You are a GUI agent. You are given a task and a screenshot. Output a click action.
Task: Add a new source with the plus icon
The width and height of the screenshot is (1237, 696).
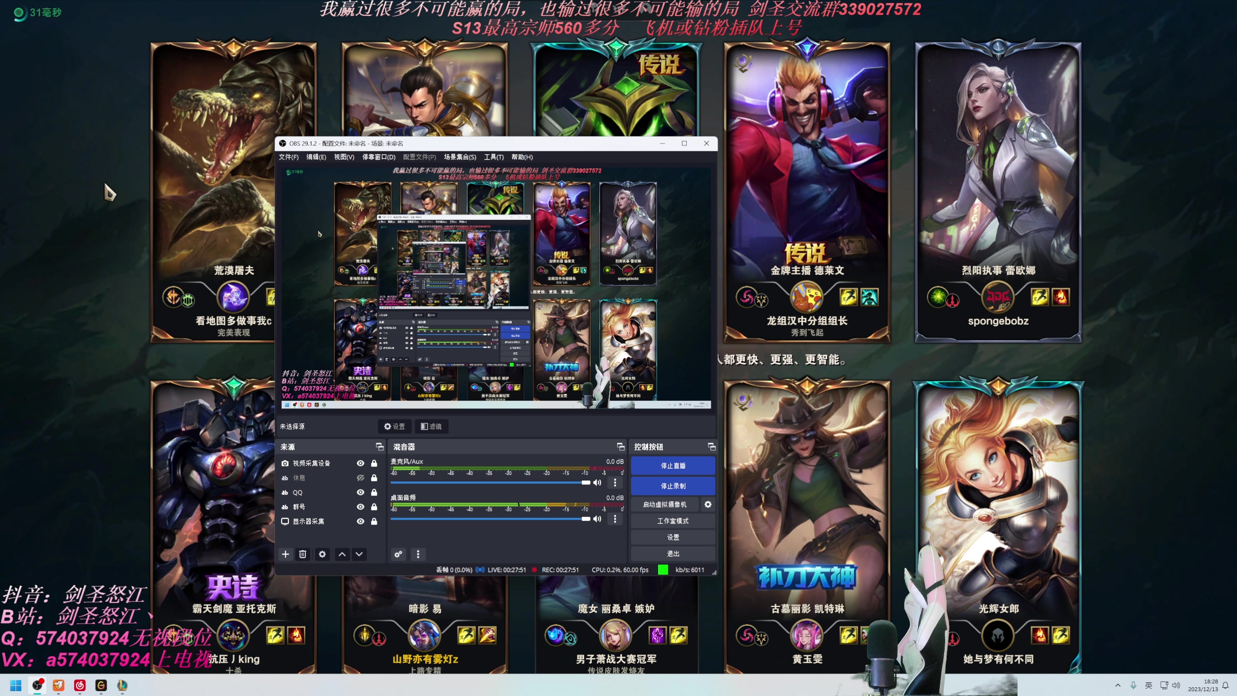pos(285,554)
